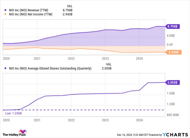
Task: Click the 800.00M y-axis label
Action: (x=173, y=115)
